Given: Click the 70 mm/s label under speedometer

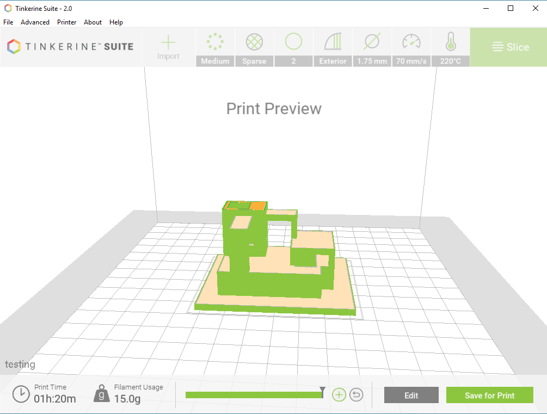Looking at the screenshot, I should tap(411, 61).
